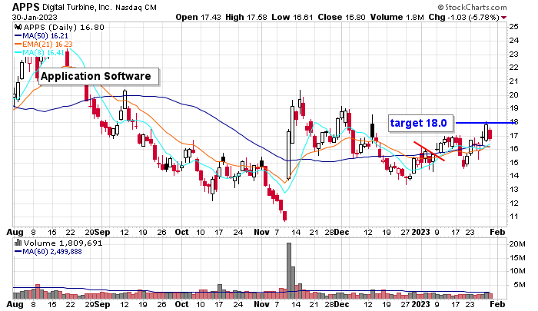The image size is (538, 311).
Task: Click the red down-arrow change indicator
Action: click(x=503, y=18)
